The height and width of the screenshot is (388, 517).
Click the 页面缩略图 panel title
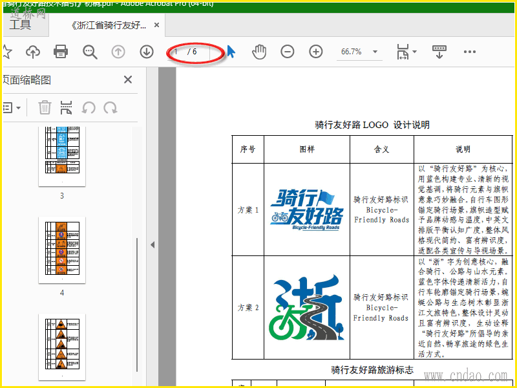(26, 80)
